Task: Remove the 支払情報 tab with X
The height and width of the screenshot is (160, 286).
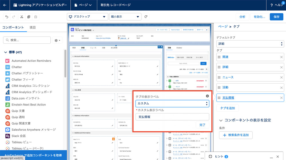Action: [281, 98]
